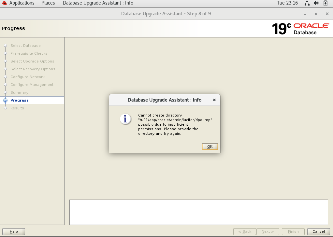Click the clock showing Tue 23:16
The width and height of the screenshot is (333, 237).
(x=287, y=3)
